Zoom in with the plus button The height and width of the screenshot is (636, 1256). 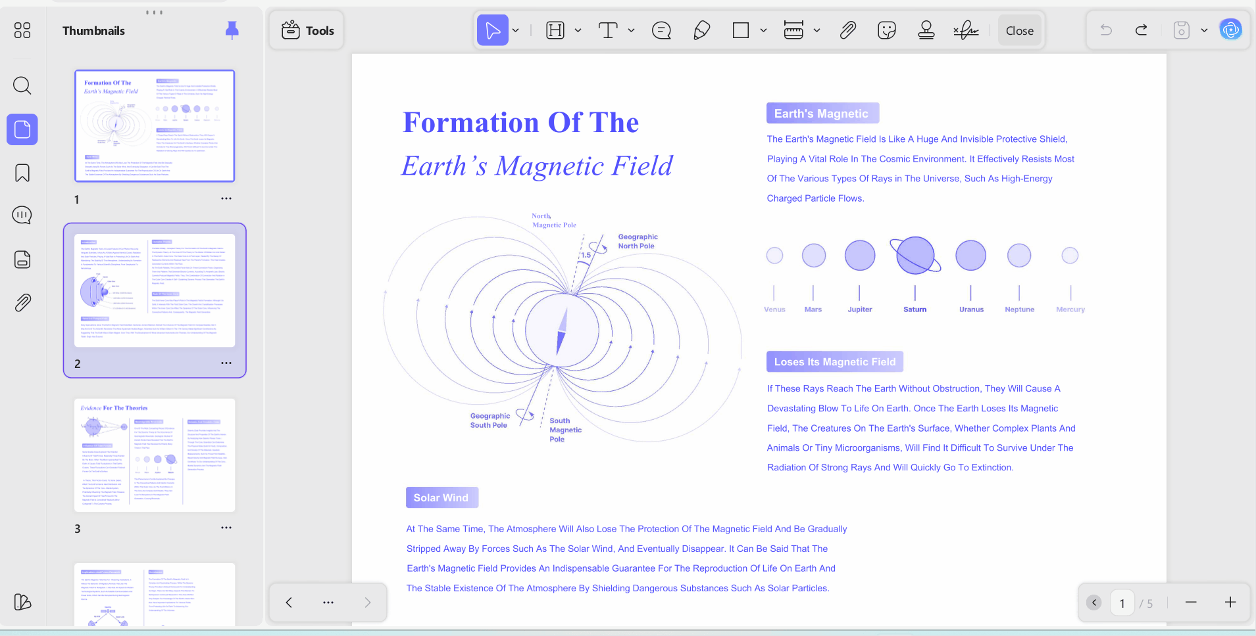[x=1230, y=602]
